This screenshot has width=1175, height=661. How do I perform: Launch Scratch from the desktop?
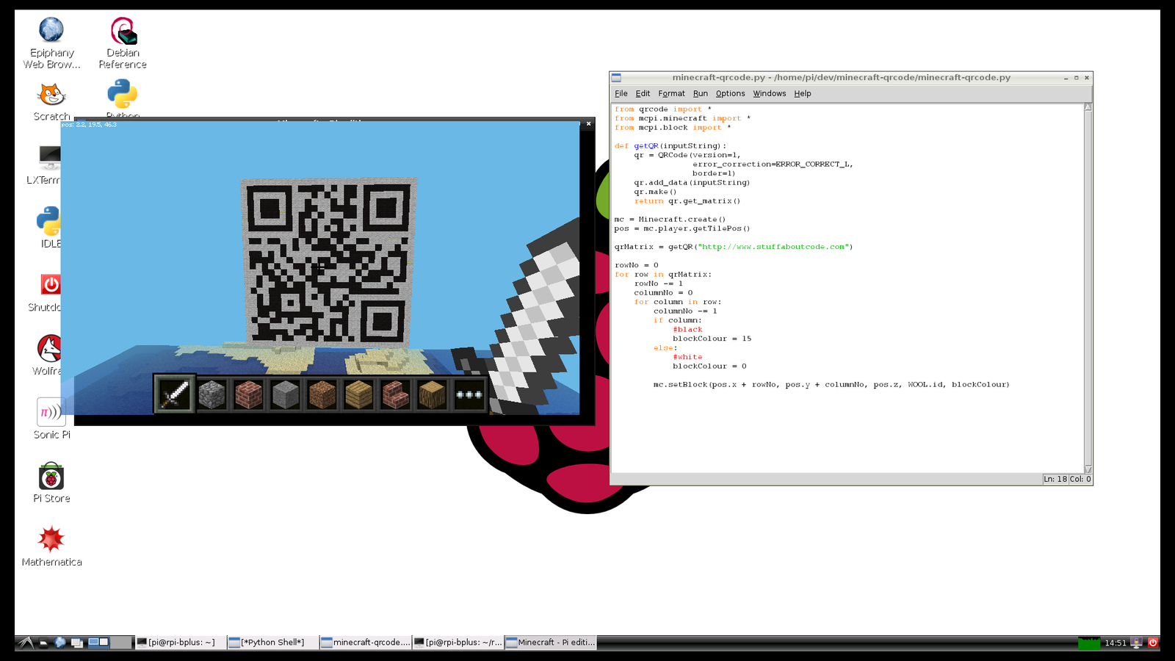click(x=51, y=102)
